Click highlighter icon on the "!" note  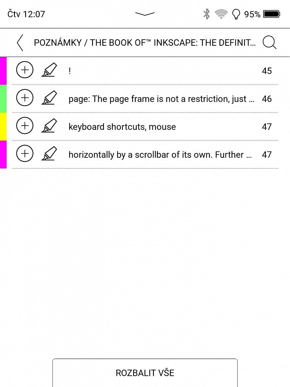click(x=49, y=71)
